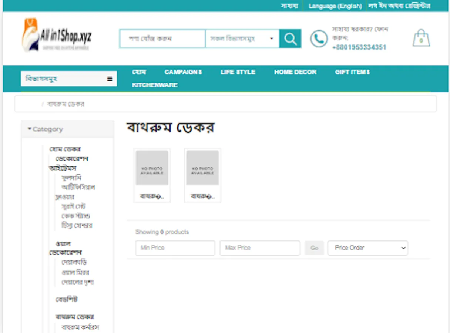The image size is (450, 333).
Task: Click the hamburger icon in categories box
Action: pos(110,79)
